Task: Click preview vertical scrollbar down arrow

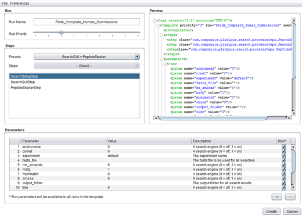Action: pos(294,113)
